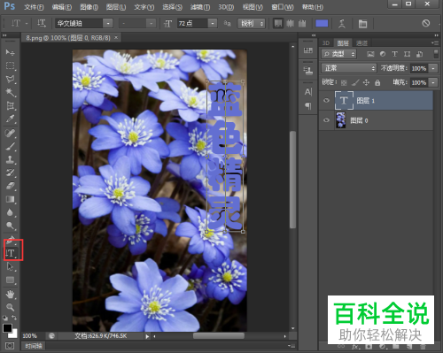Toggle adjustment layer filter

click(383, 54)
